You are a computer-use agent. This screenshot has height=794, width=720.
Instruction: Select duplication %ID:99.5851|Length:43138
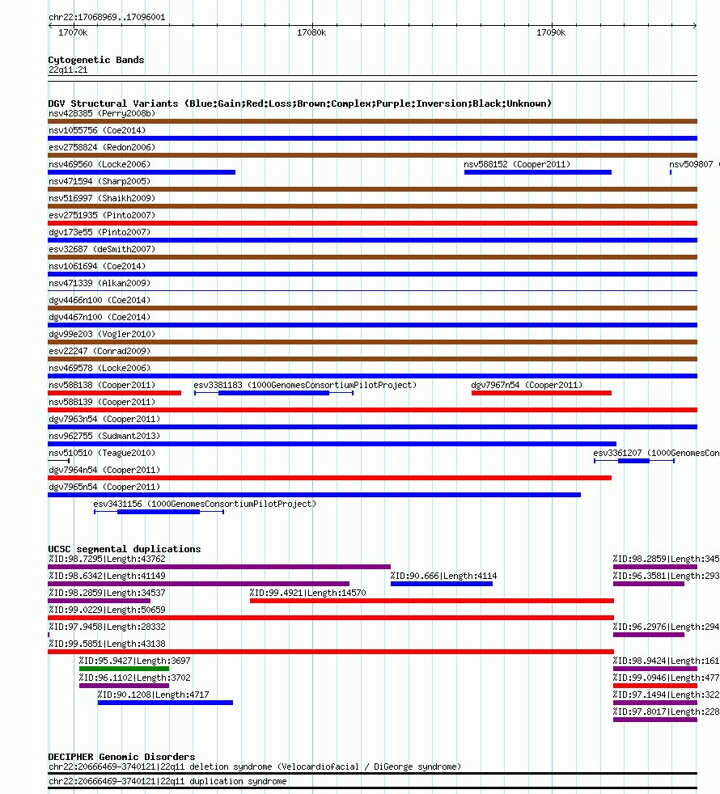[331, 652]
